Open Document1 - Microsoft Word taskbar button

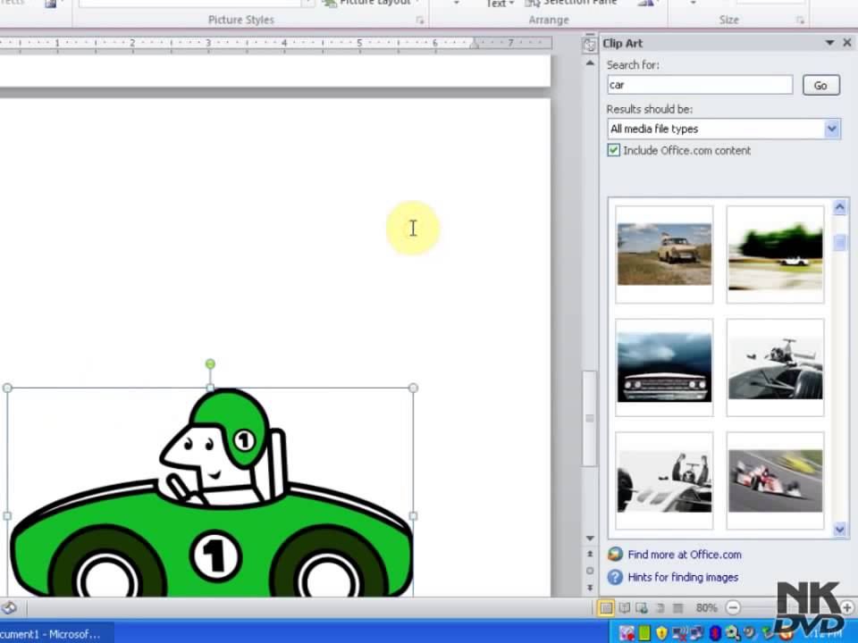click(56, 634)
